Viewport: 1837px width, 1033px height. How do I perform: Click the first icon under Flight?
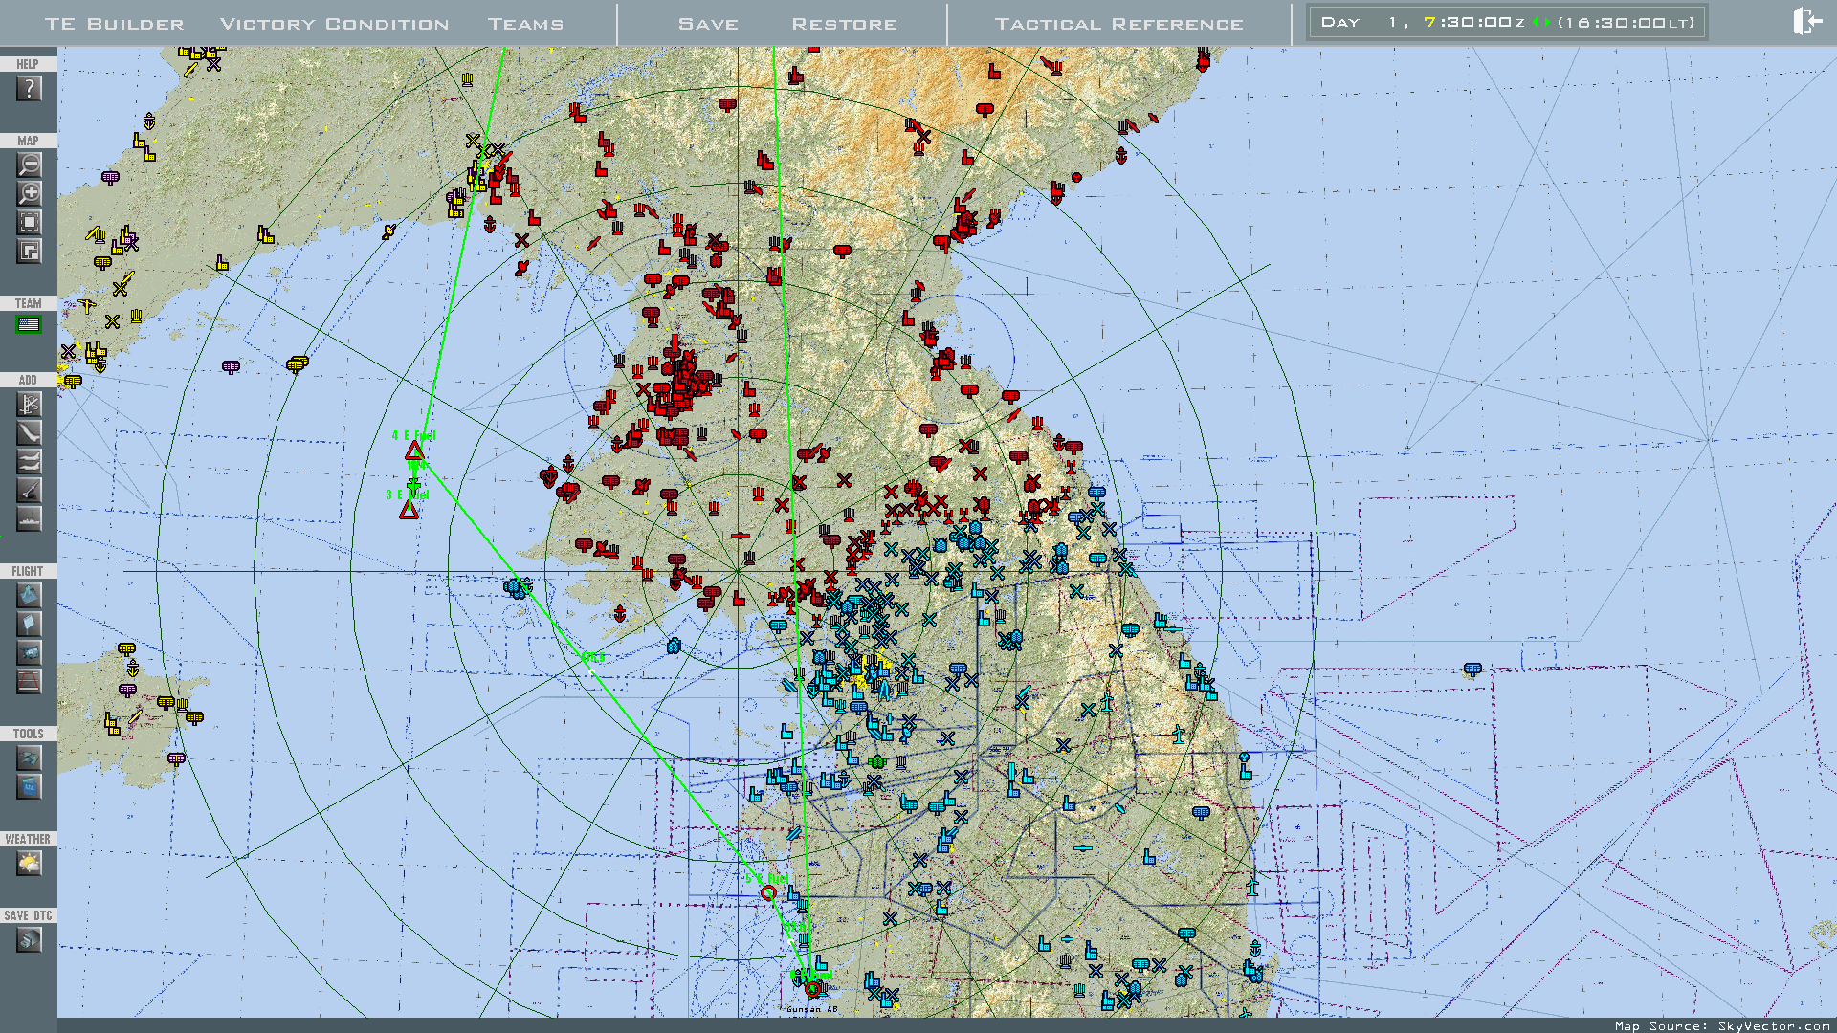coord(29,596)
